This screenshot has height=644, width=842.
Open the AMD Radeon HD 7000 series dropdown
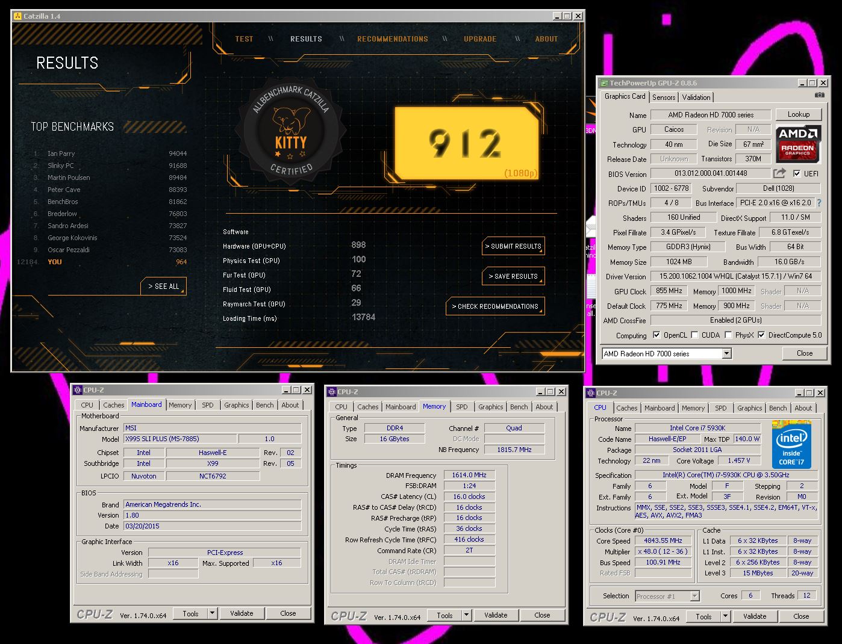pyautogui.click(x=726, y=354)
